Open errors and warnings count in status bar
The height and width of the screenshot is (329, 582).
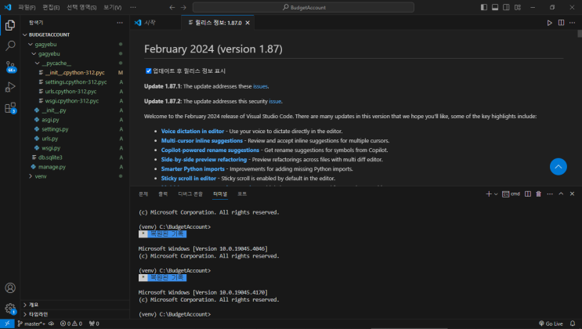click(71, 324)
